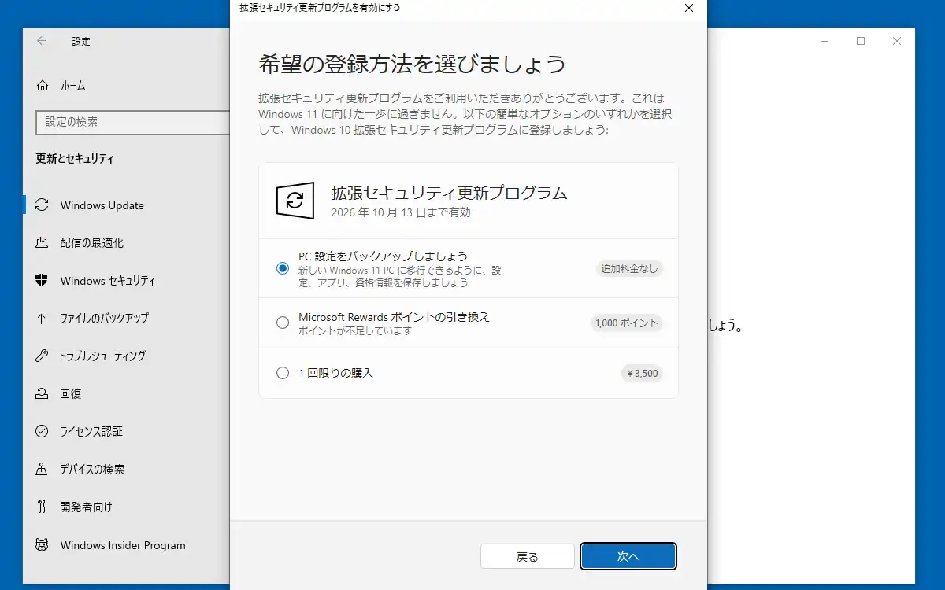The height and width of the screenshot is (590, 945).
Task: Click the not enough points (ポイントが不足しています) text
Action: tap(355, 331)
